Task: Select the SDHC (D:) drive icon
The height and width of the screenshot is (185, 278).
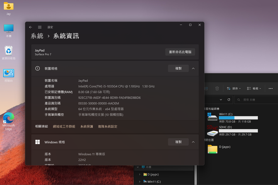Action: click(212, 131)
